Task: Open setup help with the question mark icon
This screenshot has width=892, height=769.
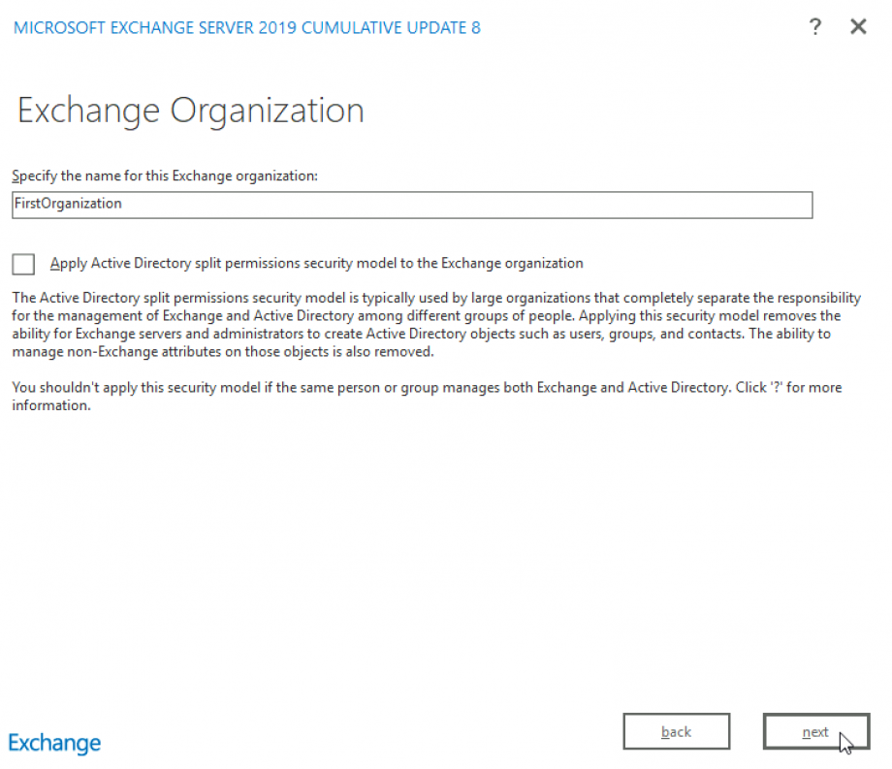Action: pos(815,27)
